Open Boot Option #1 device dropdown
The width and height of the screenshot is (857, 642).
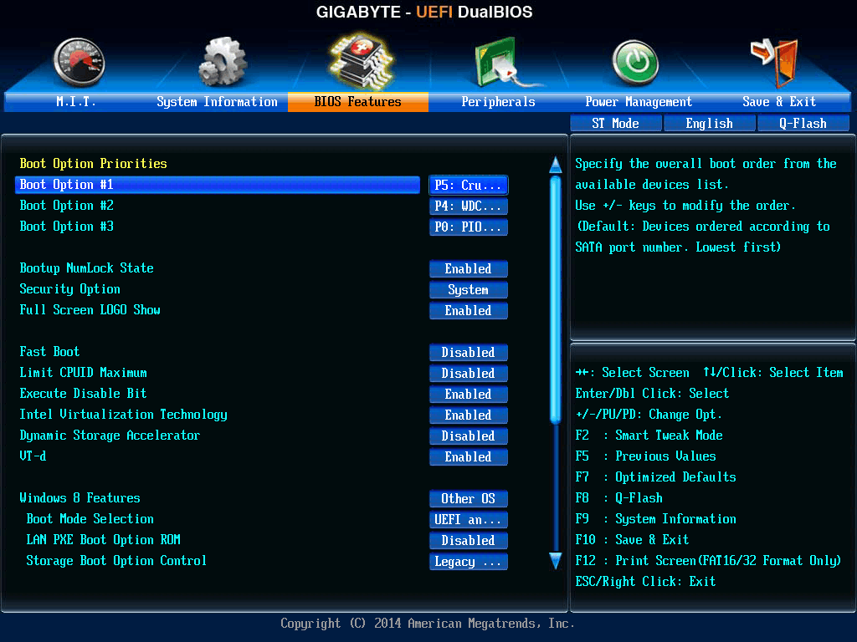coord(469,185)
